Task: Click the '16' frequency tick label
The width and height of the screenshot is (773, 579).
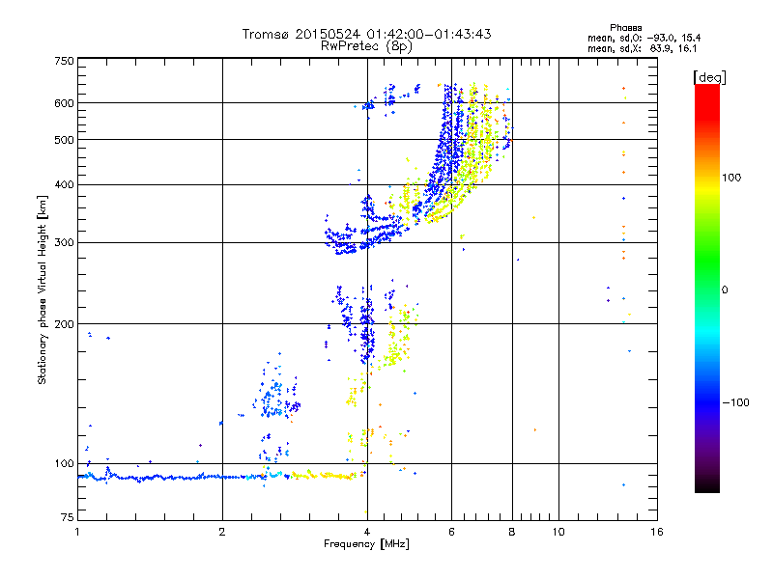Action: (x=657, y=532)
